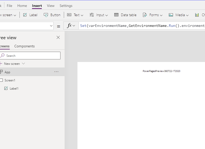The image size is (205, 149).
Task: Expand the Tree view New screen chevron
Action: coord(23,63)
